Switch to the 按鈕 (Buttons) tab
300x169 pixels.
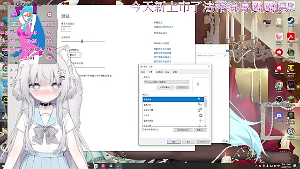[x=143, y=72]
